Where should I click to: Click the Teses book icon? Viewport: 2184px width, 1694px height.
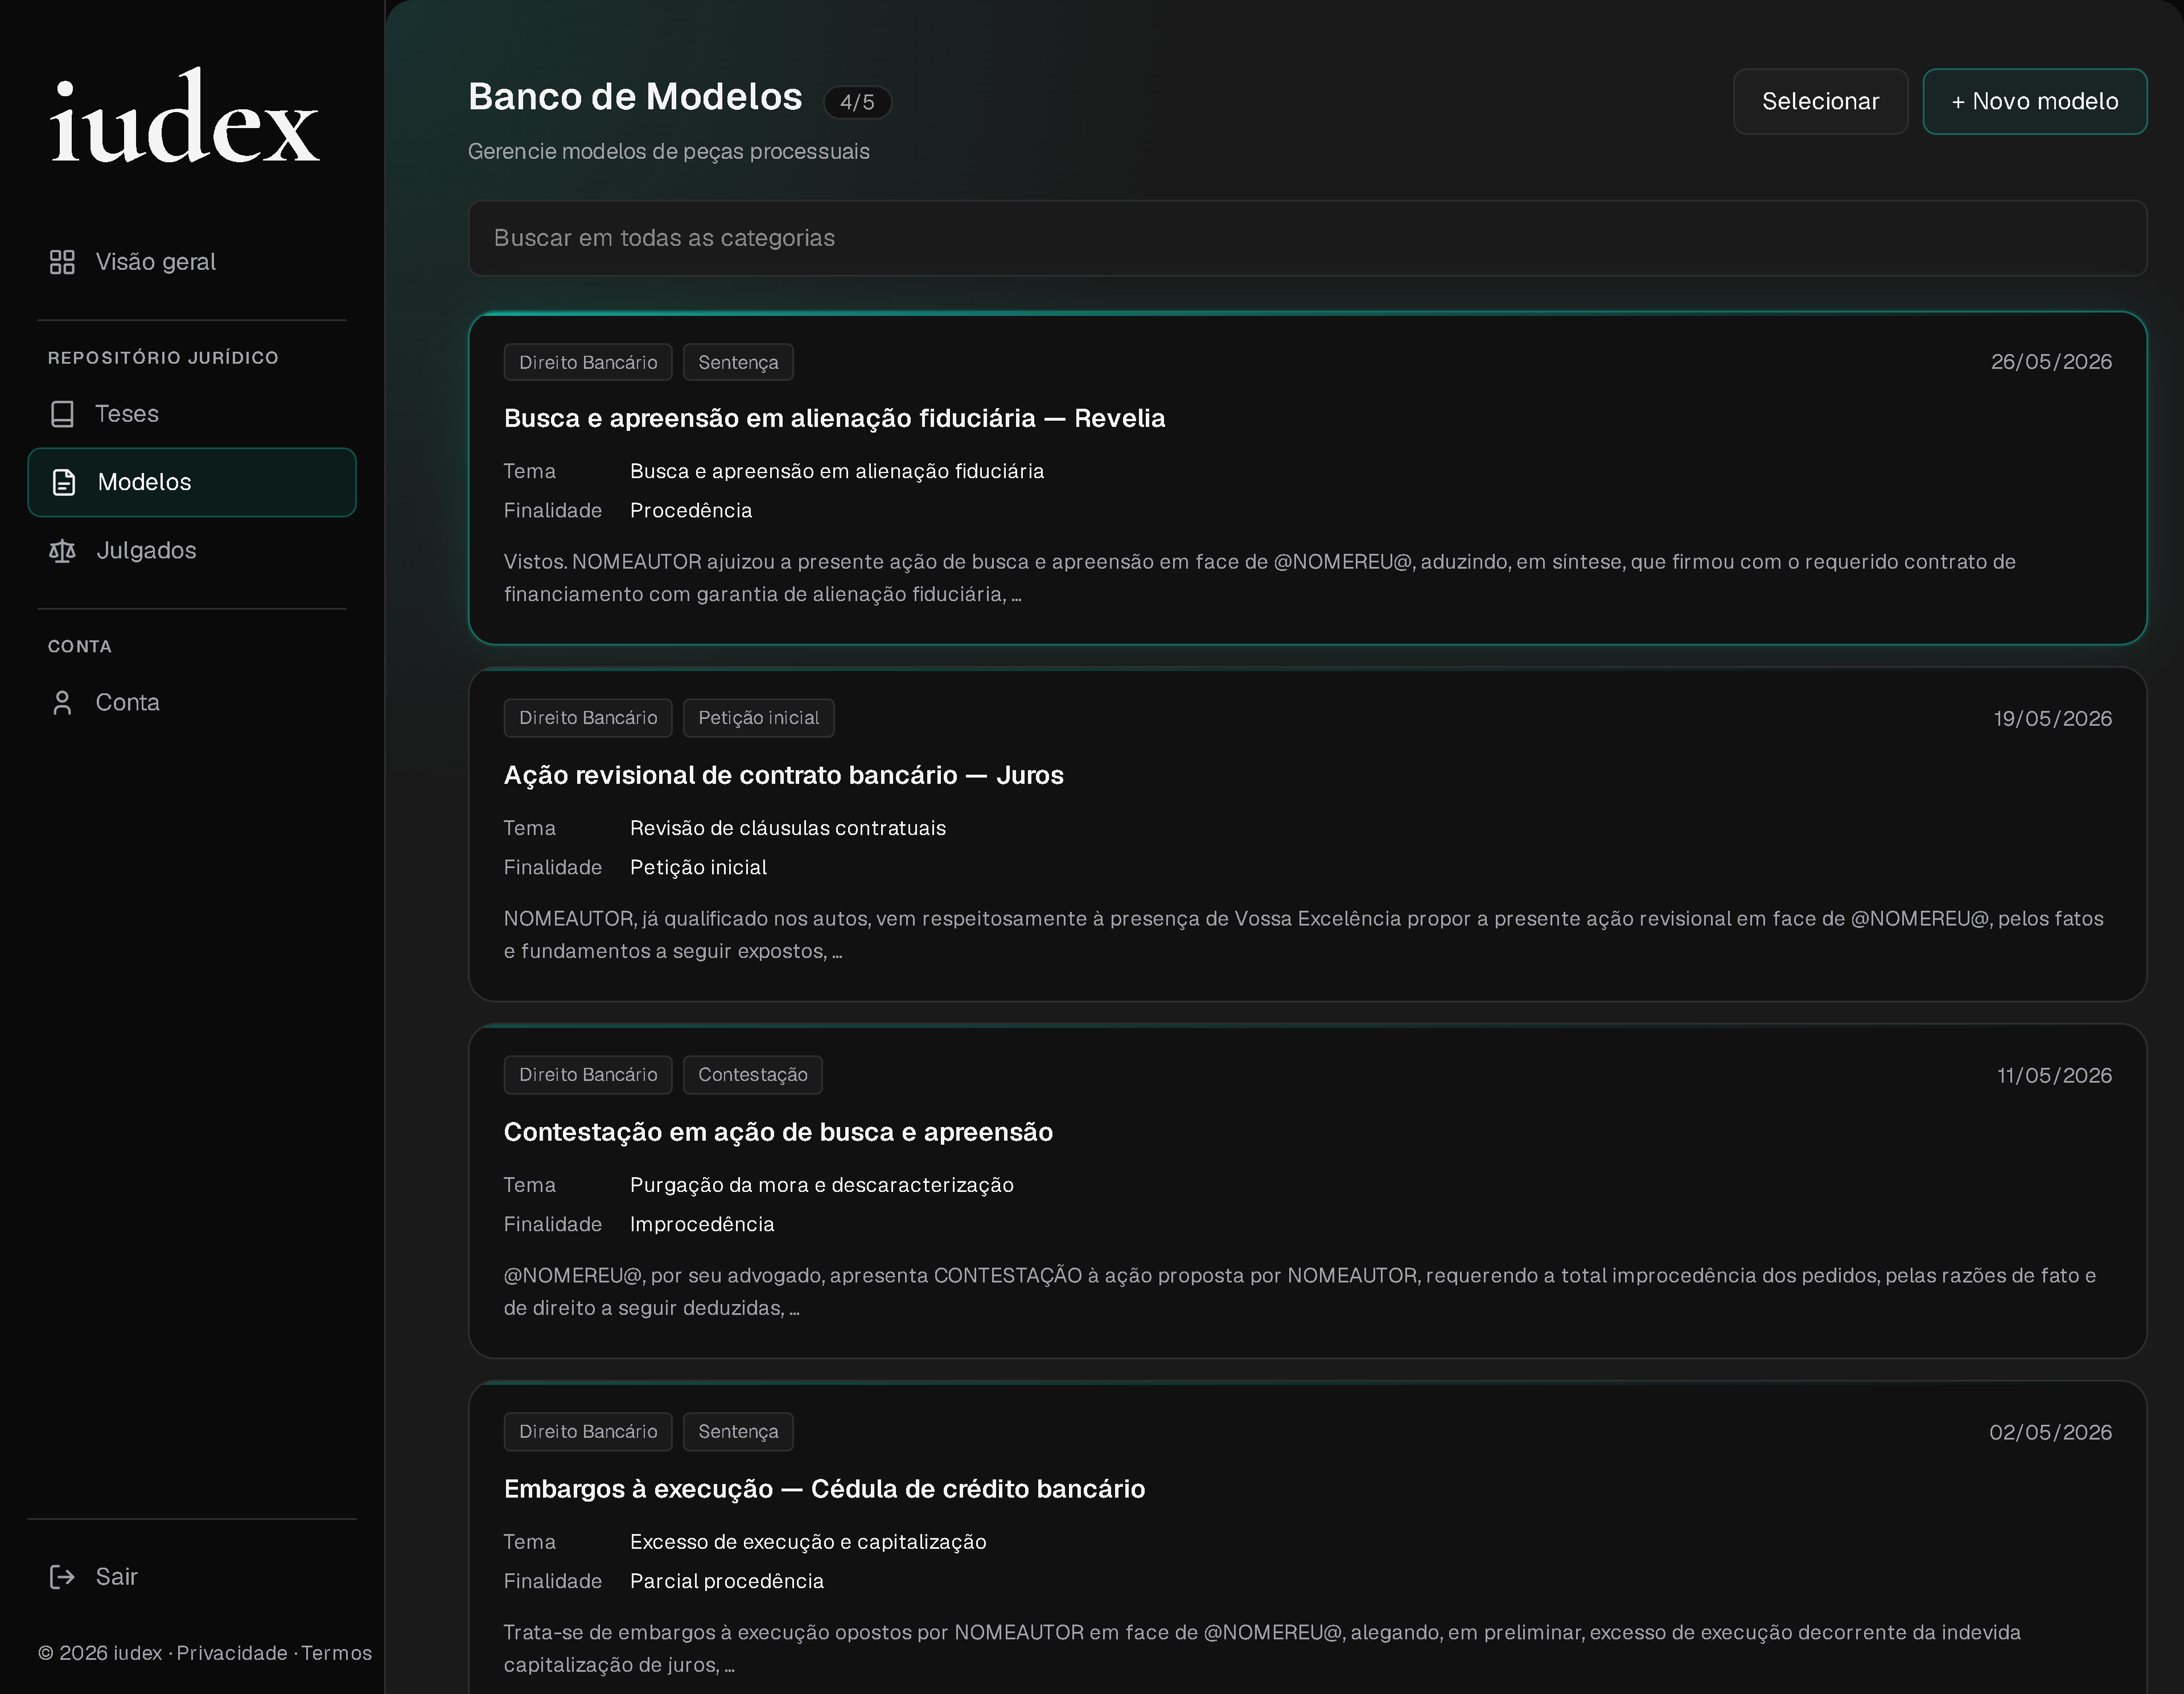tap(62, 414)
